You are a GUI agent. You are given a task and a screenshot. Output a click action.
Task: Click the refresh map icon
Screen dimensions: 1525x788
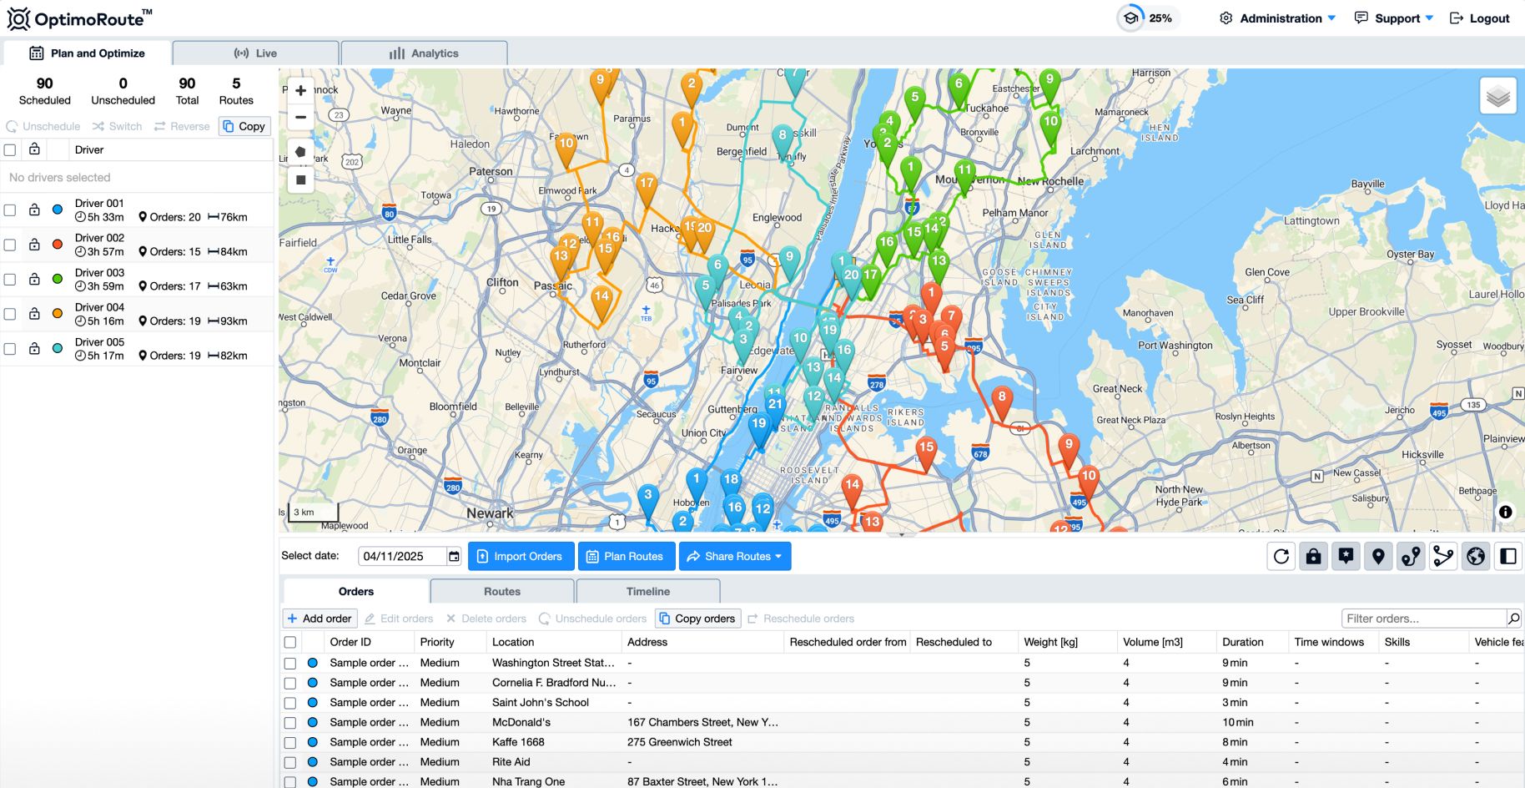(x=1281, y=557)
